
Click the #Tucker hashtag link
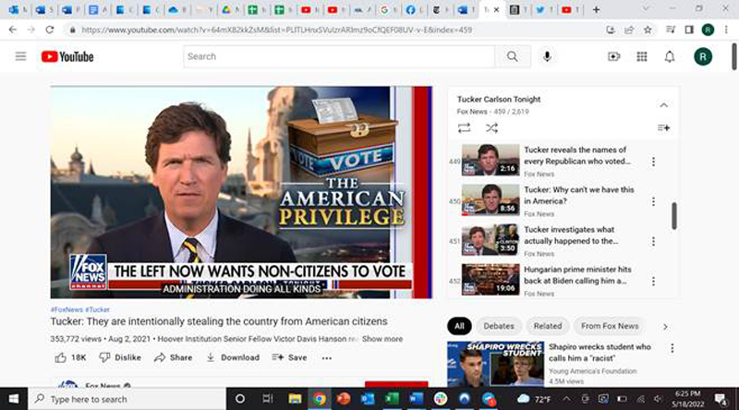tap(97, 309)
